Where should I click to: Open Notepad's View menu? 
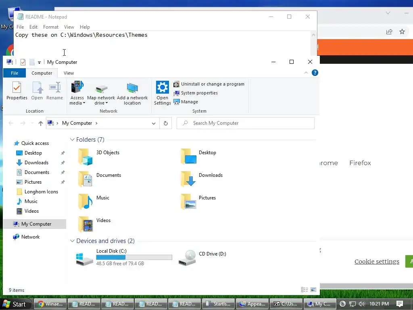pyautogui.click(x=69, y=27)
